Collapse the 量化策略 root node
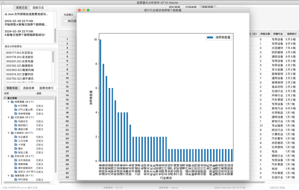299x190 pixels. [5, 98]
